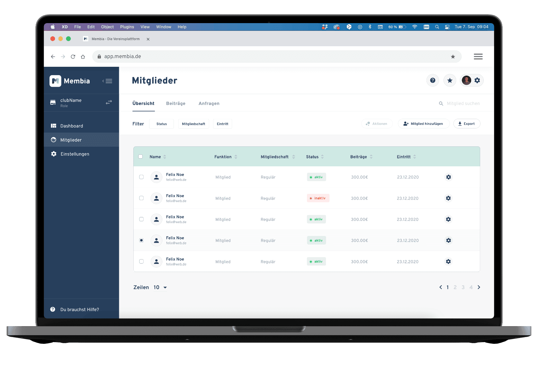Sort by Mitgliedschaft column header
This screenshot has height=374, width=538.
point(278,157)
